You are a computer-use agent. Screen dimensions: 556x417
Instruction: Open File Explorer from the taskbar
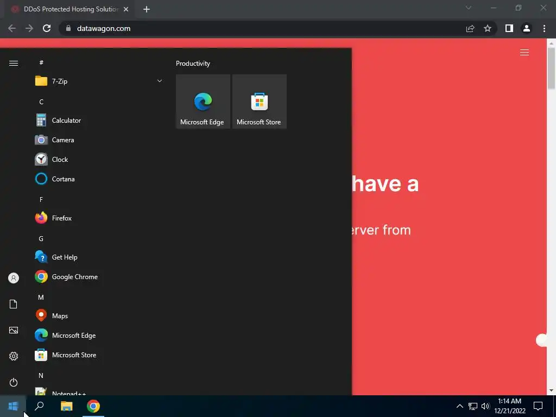(66, 406)
